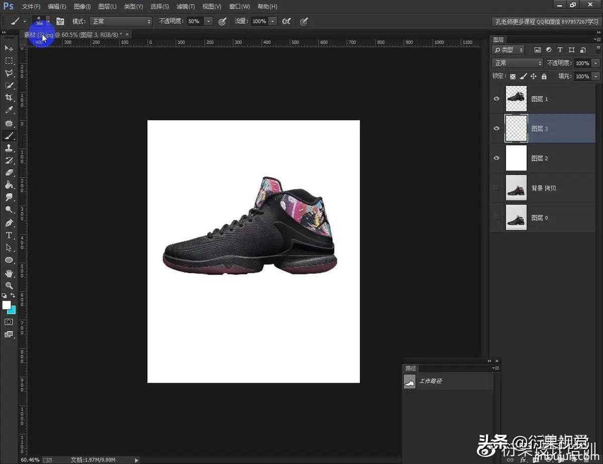
Task: Lock layer position
Action: pos(533,76)
